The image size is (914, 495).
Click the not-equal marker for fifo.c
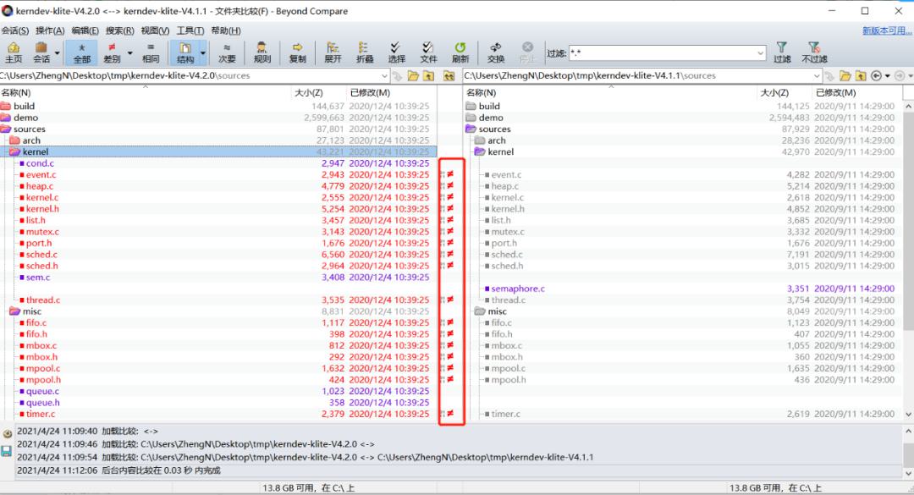(x=450, y=322)
